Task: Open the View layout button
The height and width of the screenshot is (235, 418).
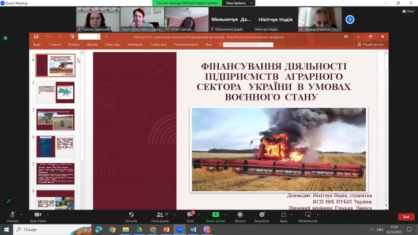Action: coord(408,11)
